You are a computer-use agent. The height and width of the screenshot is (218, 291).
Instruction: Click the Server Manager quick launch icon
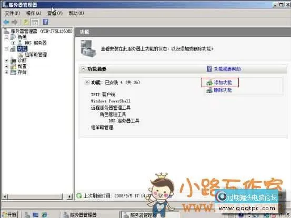[27, 215]
